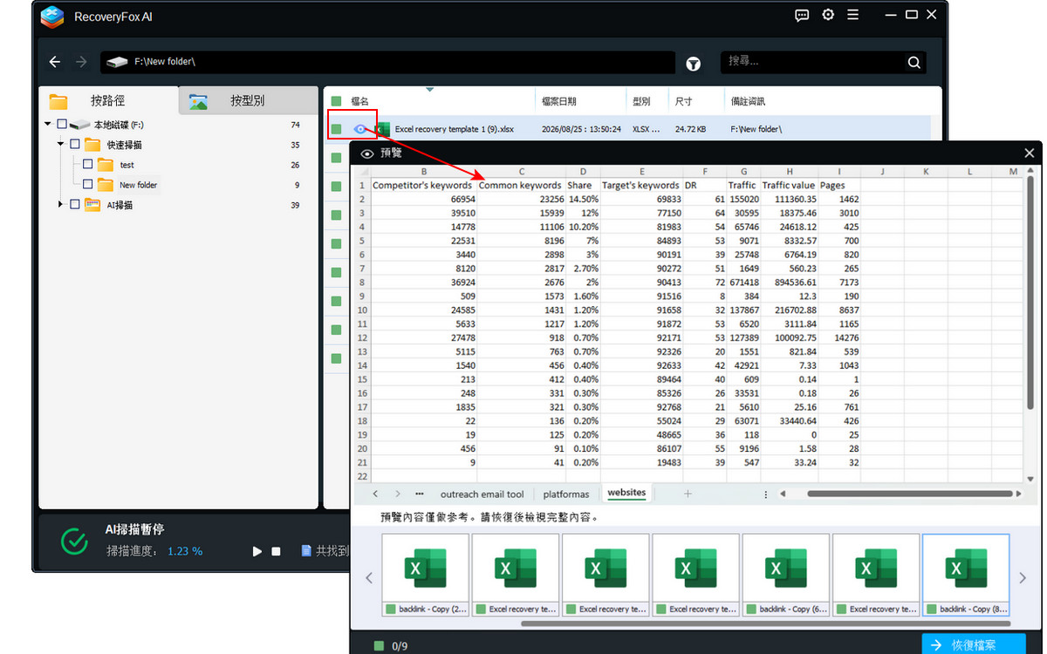The height and width of the screenshot is (654, 1047).
Task: Check the select-all box beside 檔名
Action: click(336, 101)
